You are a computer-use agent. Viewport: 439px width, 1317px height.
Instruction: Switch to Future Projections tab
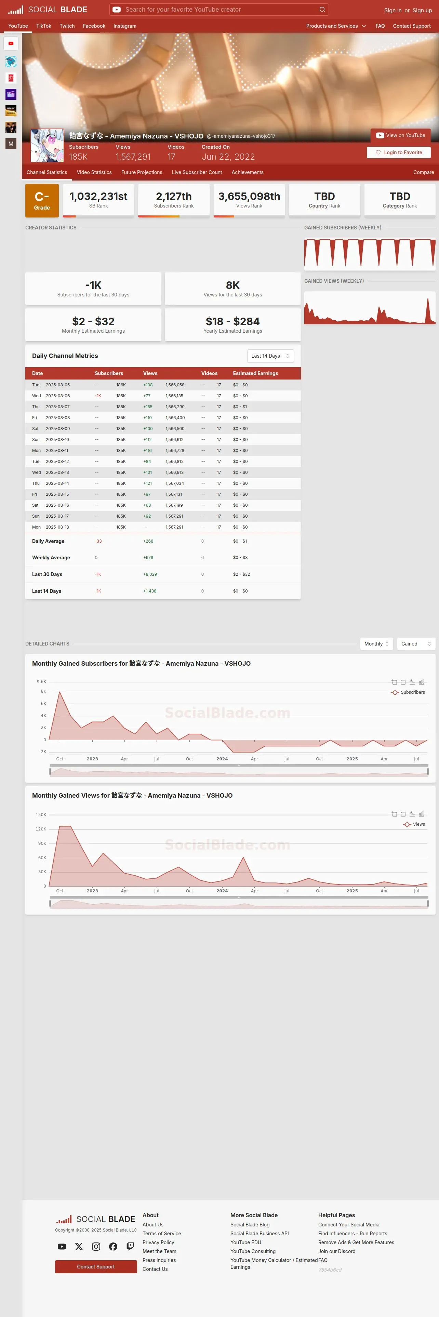142,172
